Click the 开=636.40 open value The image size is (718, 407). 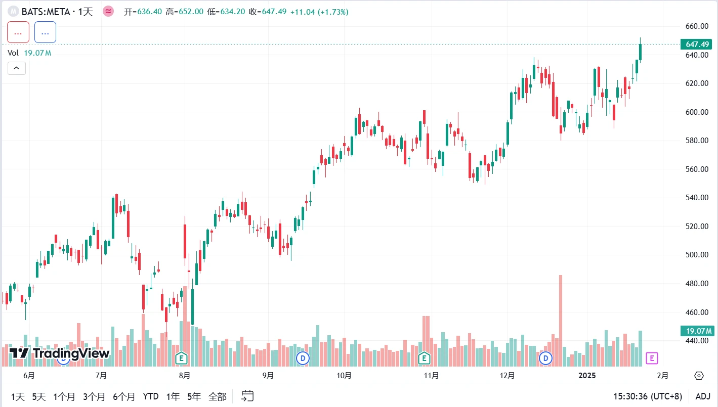(x=143, y=12)
